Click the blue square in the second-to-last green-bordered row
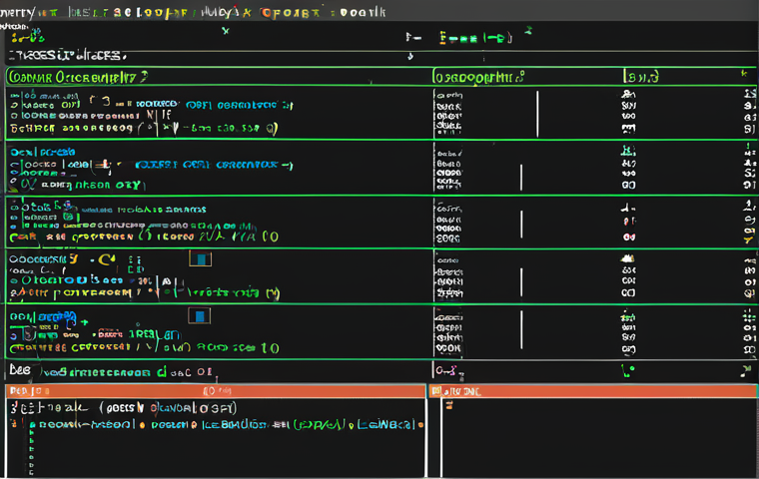The image size is (759, 479). (x=201, y=259)
